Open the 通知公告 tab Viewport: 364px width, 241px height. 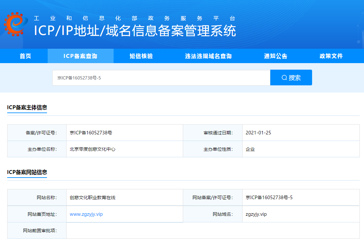[276, 56]
